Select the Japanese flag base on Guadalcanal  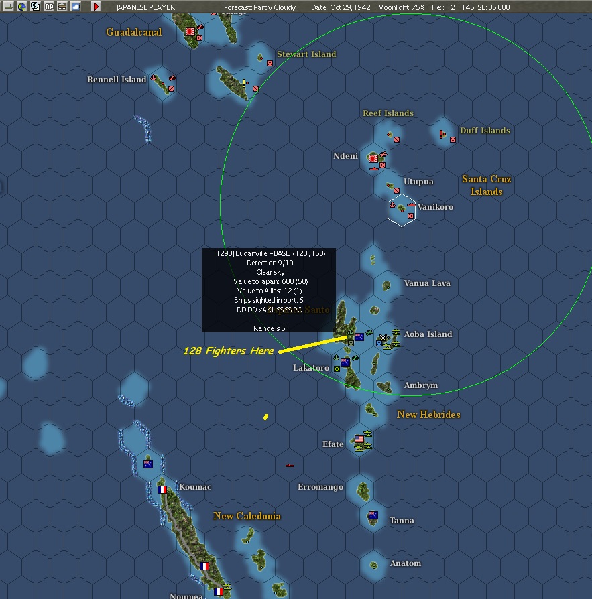click(190, 31)
